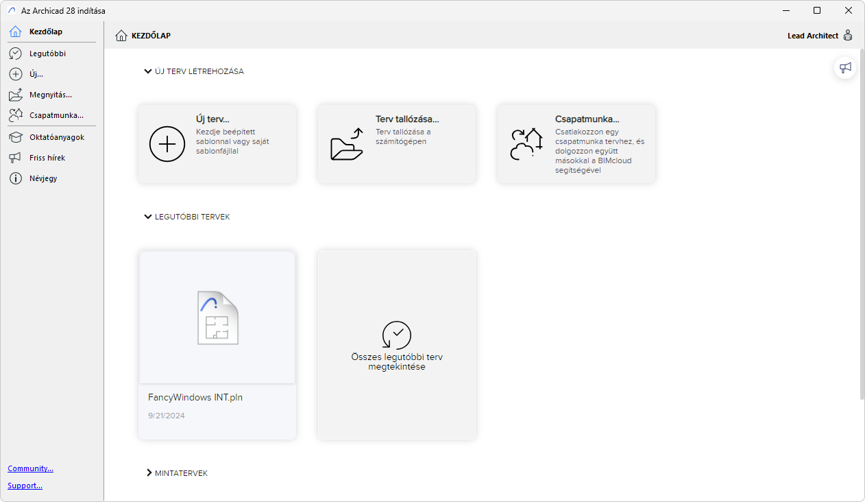
Task: Click the Oktatóanyagok graduation cap icon
Action: click(16, 137)
